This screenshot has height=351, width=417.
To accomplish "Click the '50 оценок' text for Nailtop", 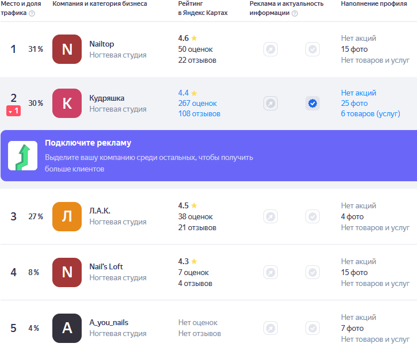I will point(196,49).
